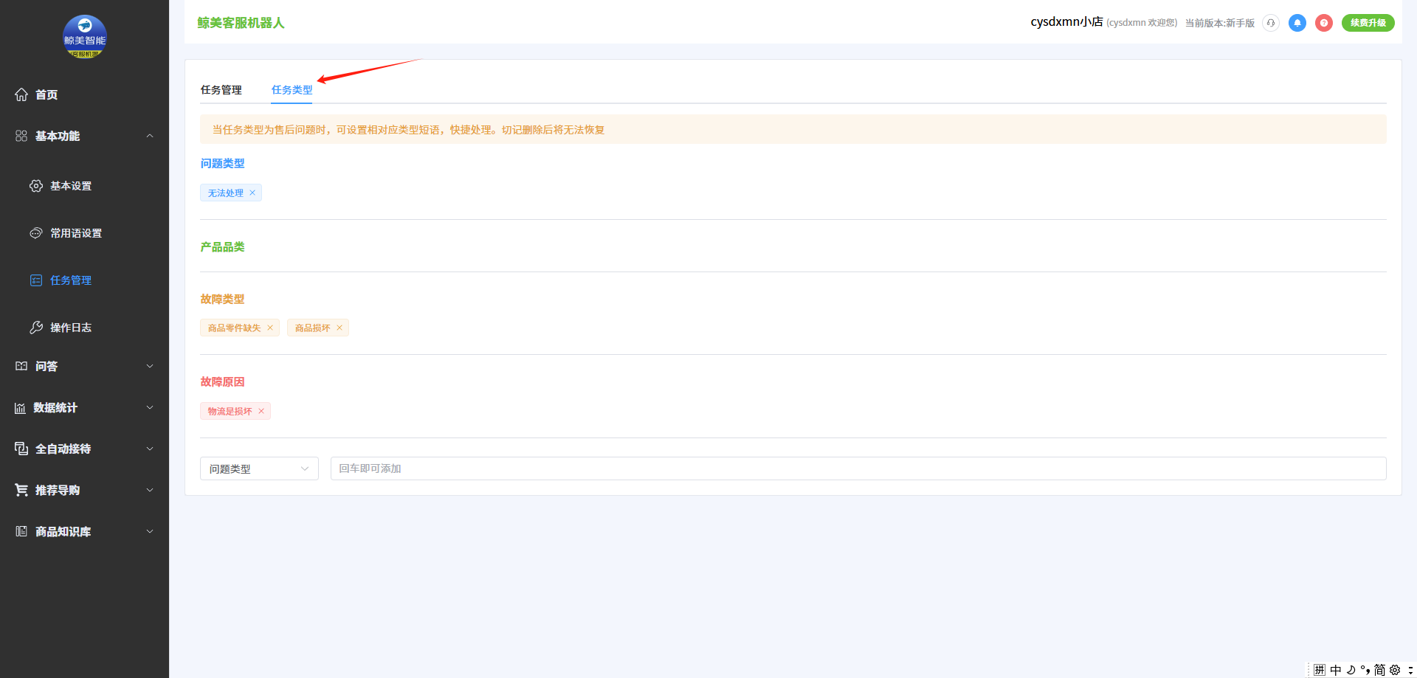Go to 首页 in the sidebar

(46, 94)
